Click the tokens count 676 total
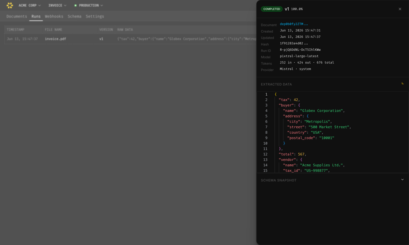This screenshot has width=409, height=245. [325, 63]
